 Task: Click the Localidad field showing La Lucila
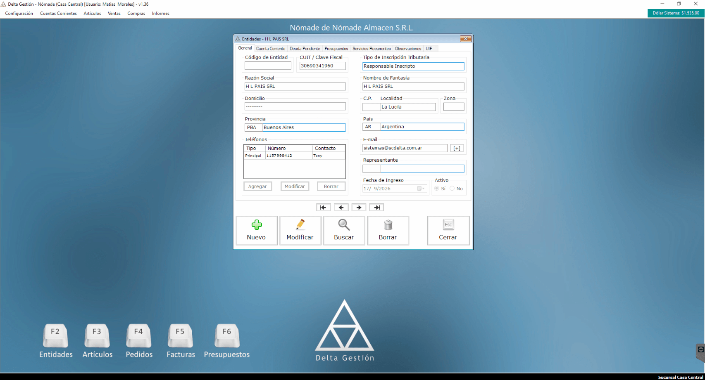pyautogui.click(x=408, y=107)
